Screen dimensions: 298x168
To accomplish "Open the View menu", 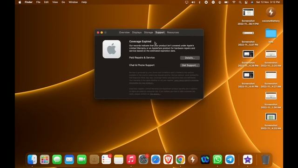I will pos(55,2).
